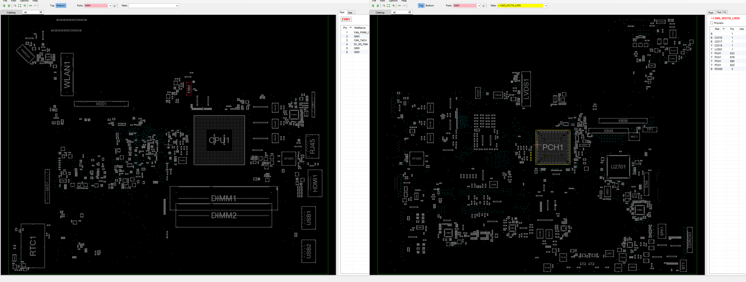Open Nets dropdown showing +1.8VS_VCCTX_LVDS
Screen dimensions: 746x282
pos(546,5)
